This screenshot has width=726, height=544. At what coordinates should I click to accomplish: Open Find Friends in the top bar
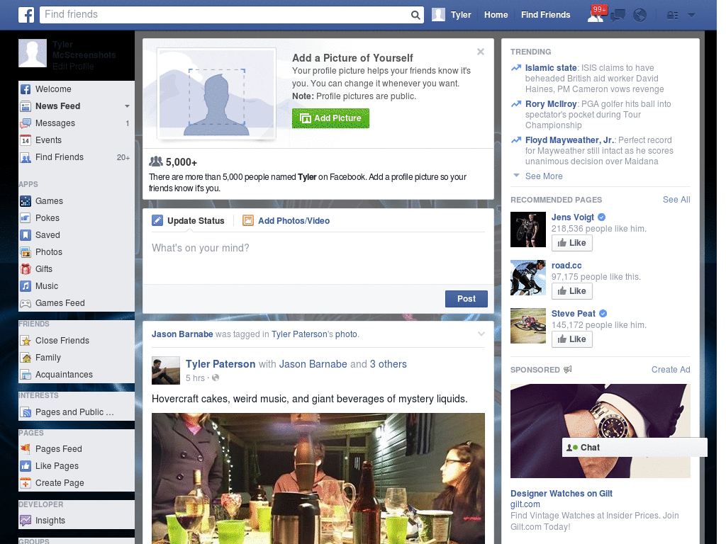tap(545, 15)
